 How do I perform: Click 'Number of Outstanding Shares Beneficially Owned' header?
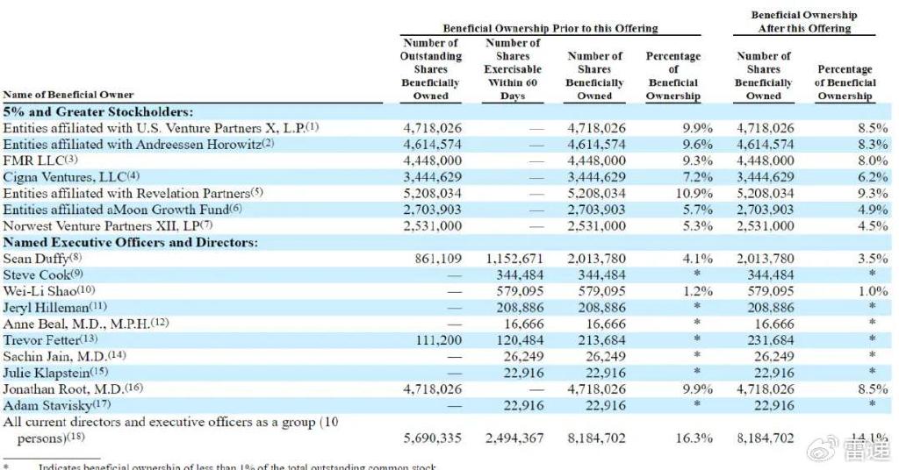pos(430,69)
